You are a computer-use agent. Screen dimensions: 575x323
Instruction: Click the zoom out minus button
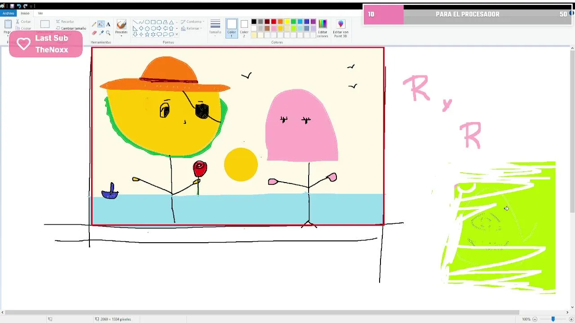point(535,319)
